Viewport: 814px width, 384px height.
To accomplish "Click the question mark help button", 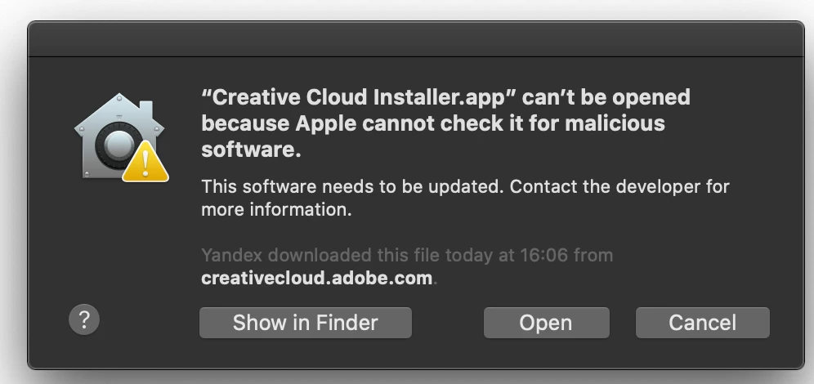I will 84,319.
